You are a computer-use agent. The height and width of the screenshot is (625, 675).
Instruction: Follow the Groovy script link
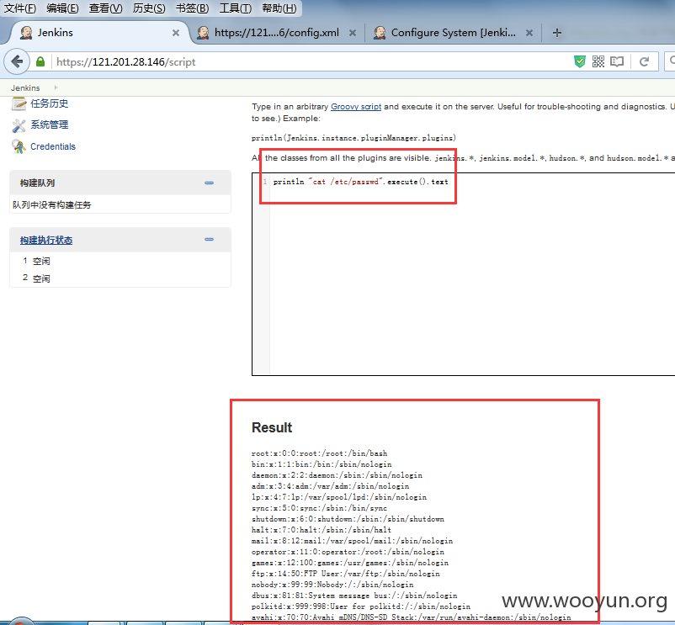click(356, 107)
